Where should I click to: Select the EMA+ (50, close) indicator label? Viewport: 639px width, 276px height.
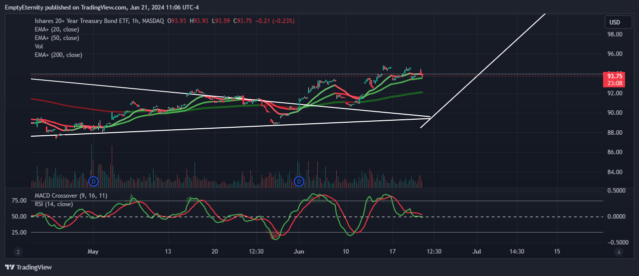(57, 38)
